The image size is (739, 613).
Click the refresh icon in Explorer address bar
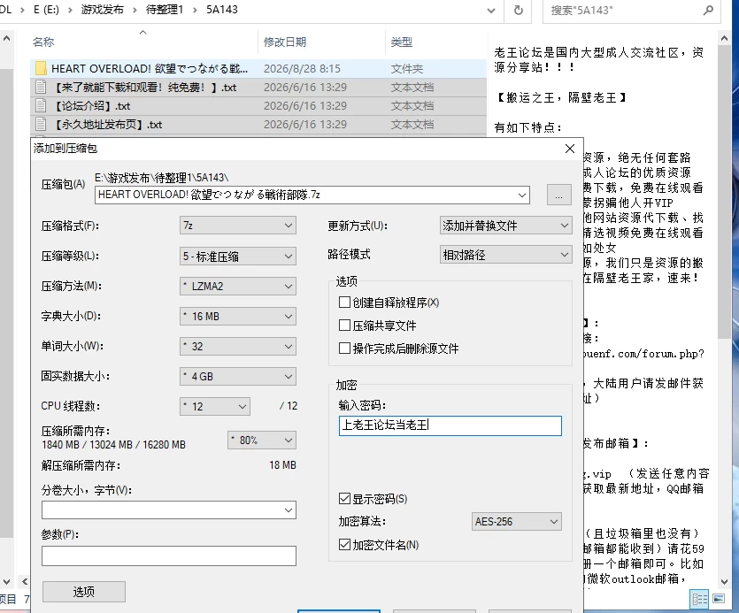point(518,11)
